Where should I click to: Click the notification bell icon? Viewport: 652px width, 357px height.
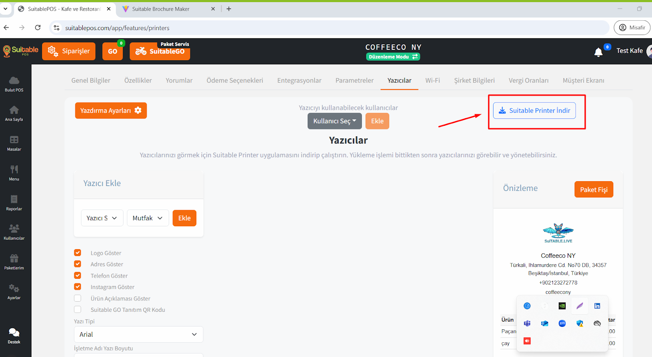598,52
